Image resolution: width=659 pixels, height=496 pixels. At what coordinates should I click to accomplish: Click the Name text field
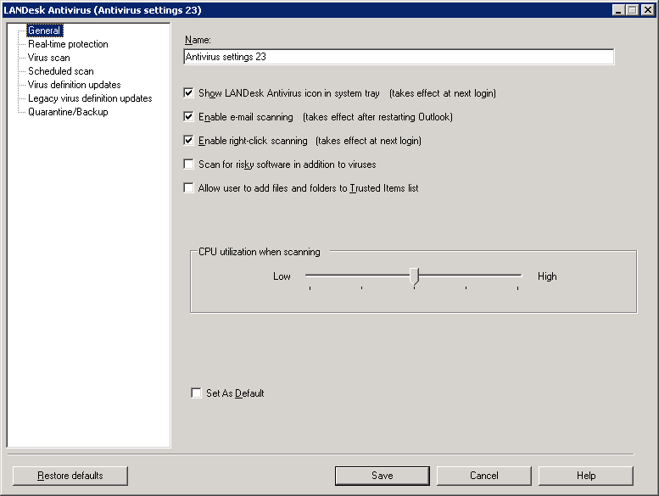(x=399, y=57)
